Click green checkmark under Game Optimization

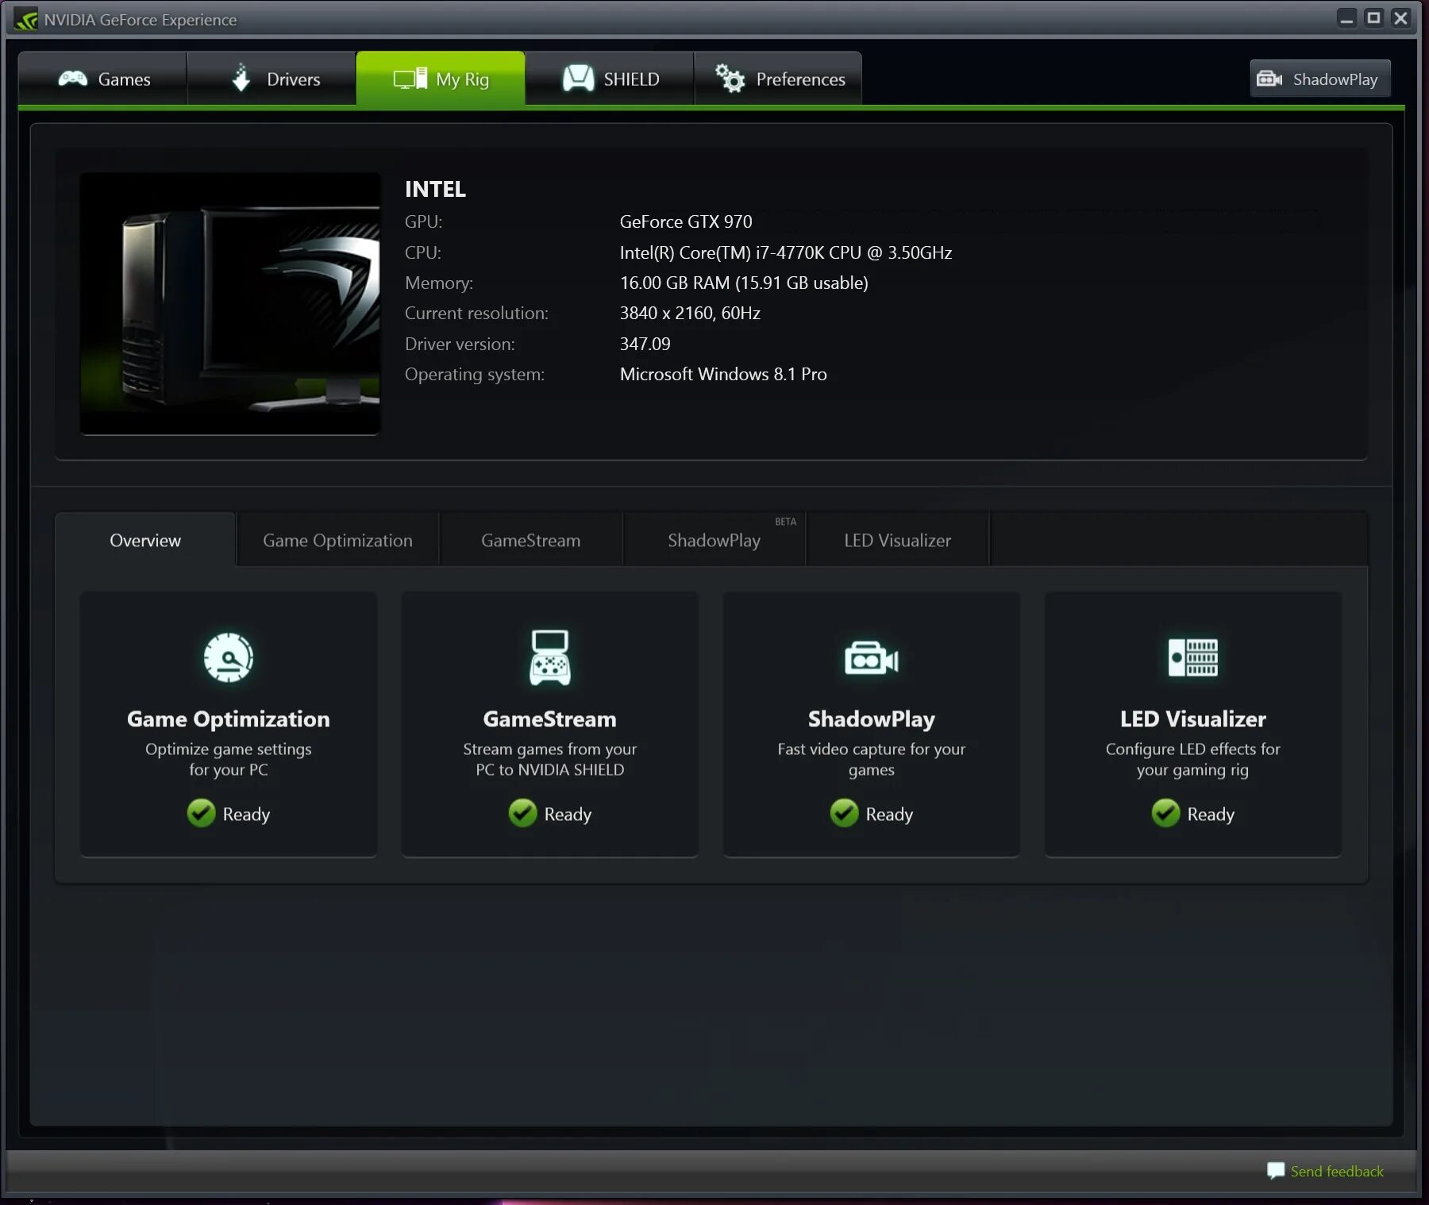[x=201, y=813]
